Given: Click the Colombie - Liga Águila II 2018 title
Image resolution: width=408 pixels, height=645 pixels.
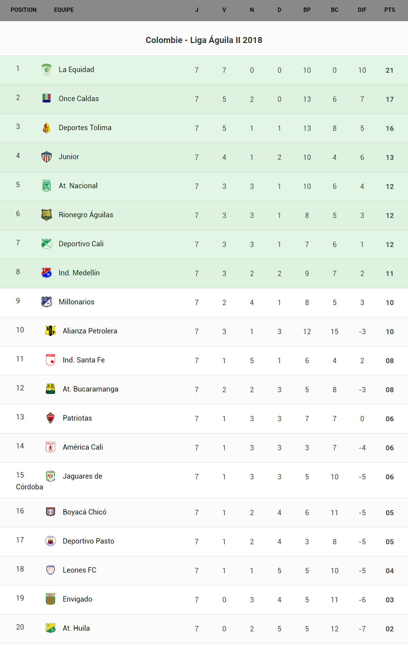Looking at the screenshot, I should point(204,40).
